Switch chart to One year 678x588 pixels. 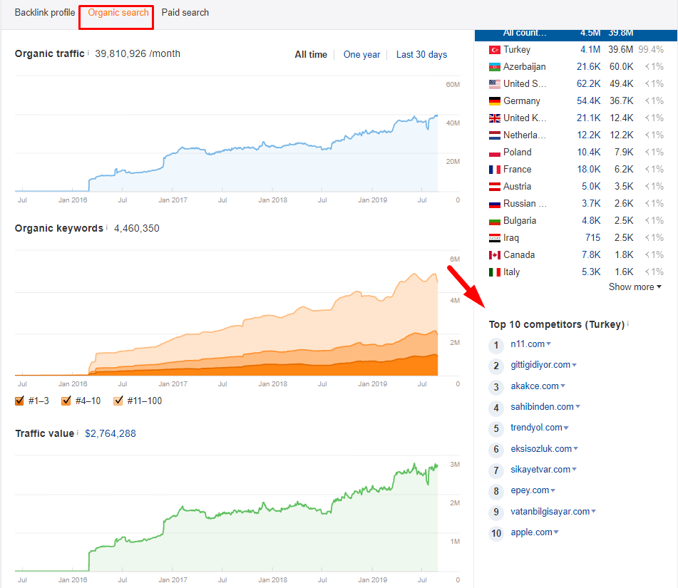tap(362, 54)
